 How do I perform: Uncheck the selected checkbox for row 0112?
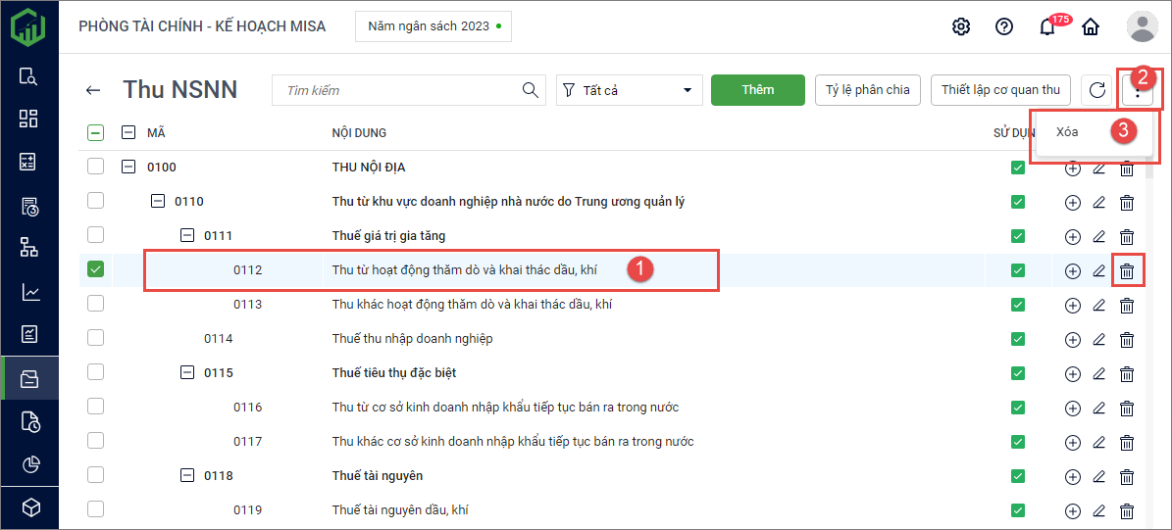tap(95, 269)
